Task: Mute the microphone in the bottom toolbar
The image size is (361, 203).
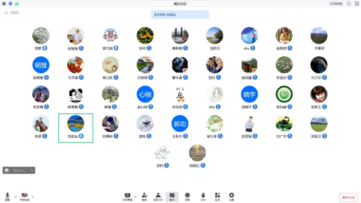Action: (x=8, y=197)
